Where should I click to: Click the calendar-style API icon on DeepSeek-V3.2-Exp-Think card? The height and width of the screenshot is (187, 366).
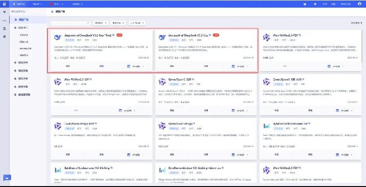pos(128,66)
